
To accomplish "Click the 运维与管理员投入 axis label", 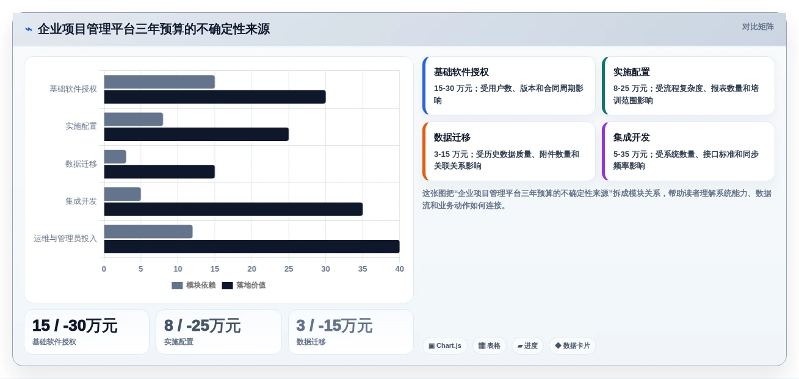I will point(65,239).
